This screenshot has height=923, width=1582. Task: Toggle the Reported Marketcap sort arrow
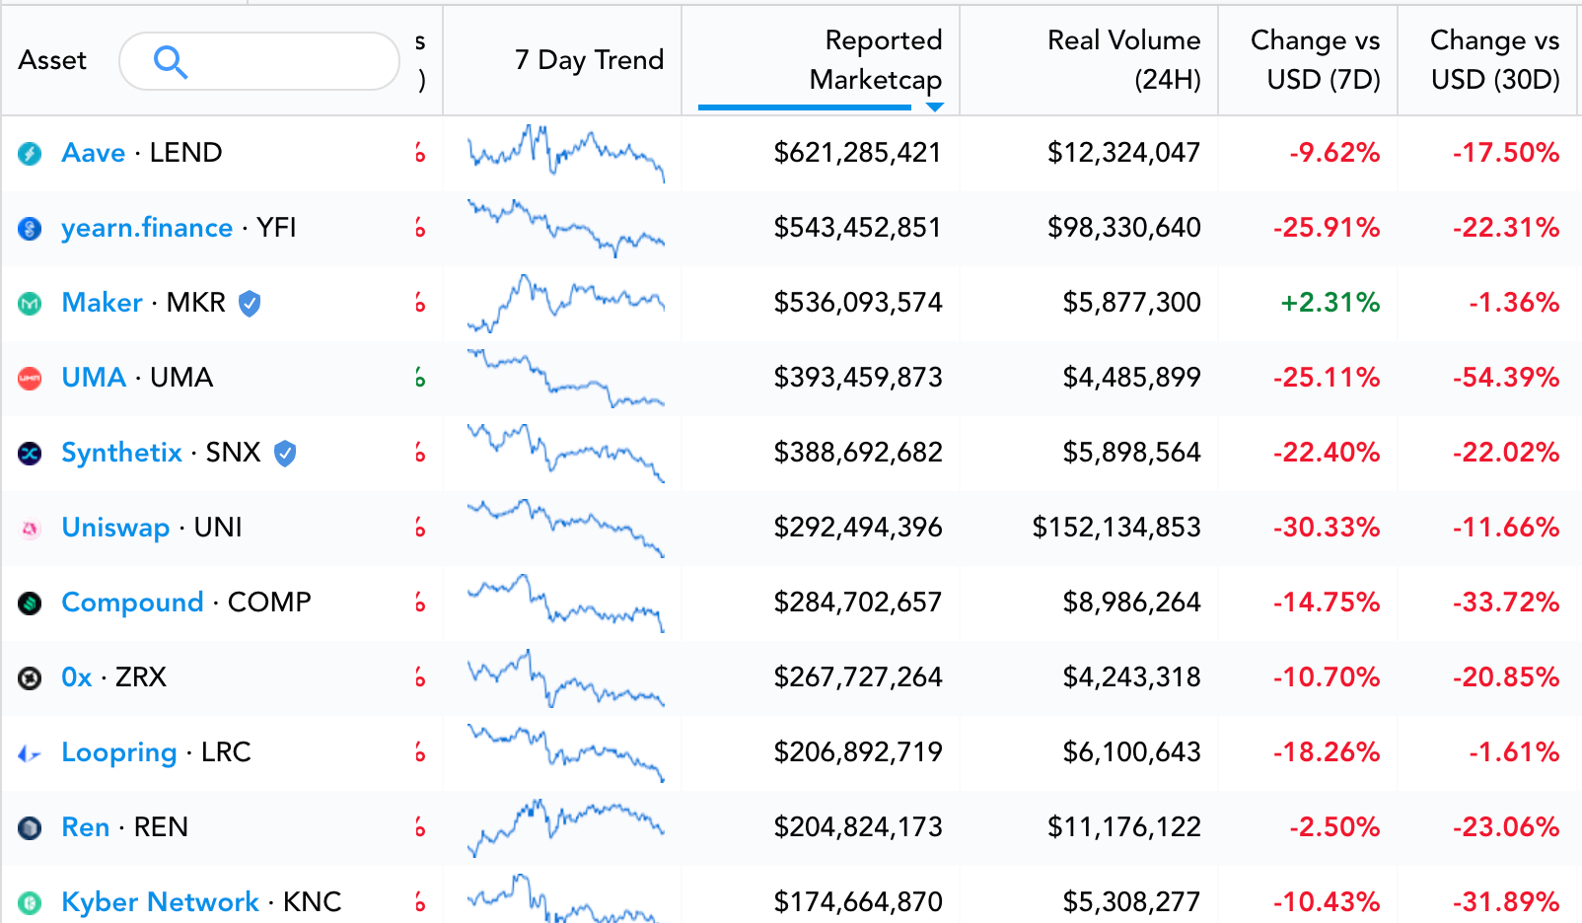click(935, 106)
